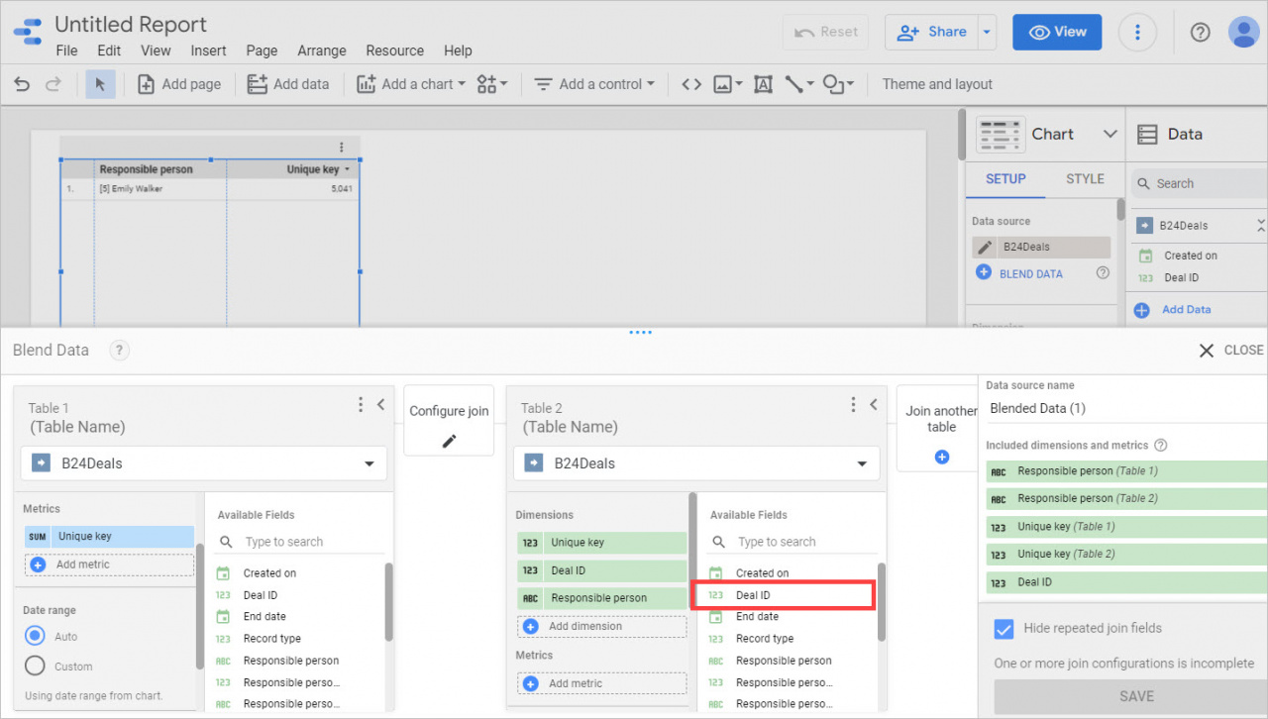This screenshot has width=1268, height=719.
Task: Click the BLEND DATA link
Action: click(1030, 273)
